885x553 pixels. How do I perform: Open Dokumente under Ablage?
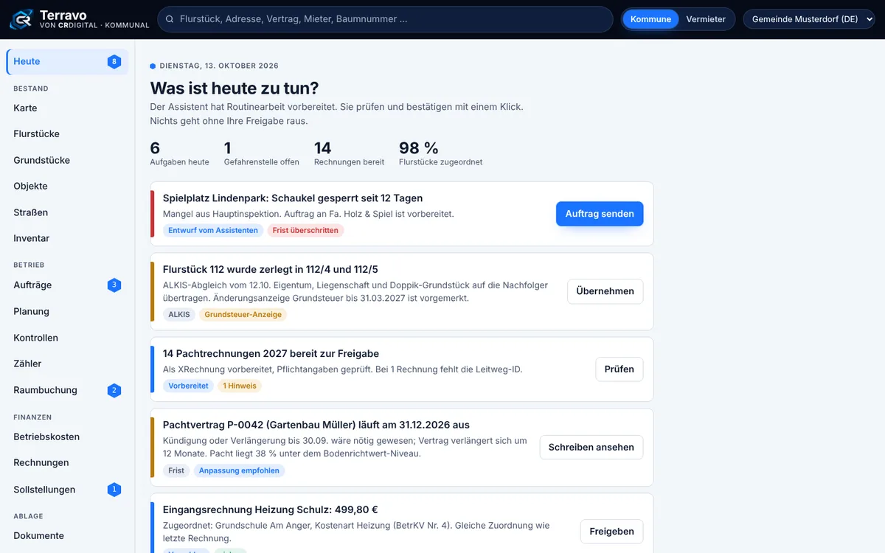point(67,535)
